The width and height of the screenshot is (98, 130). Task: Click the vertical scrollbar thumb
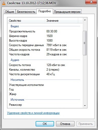(x=85, y=43)
